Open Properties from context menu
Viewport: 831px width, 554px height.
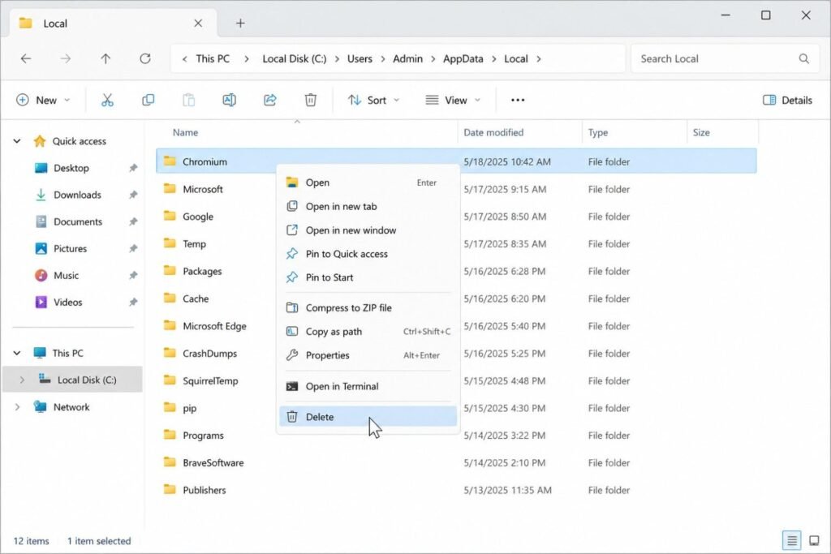pos(368,354)
